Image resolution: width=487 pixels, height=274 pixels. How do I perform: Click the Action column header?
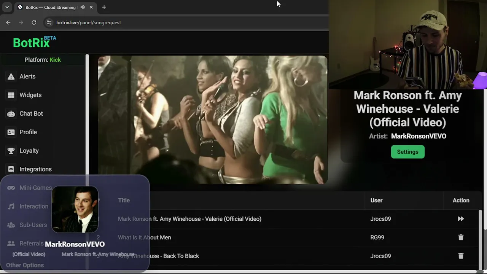[x=461, y=201]
